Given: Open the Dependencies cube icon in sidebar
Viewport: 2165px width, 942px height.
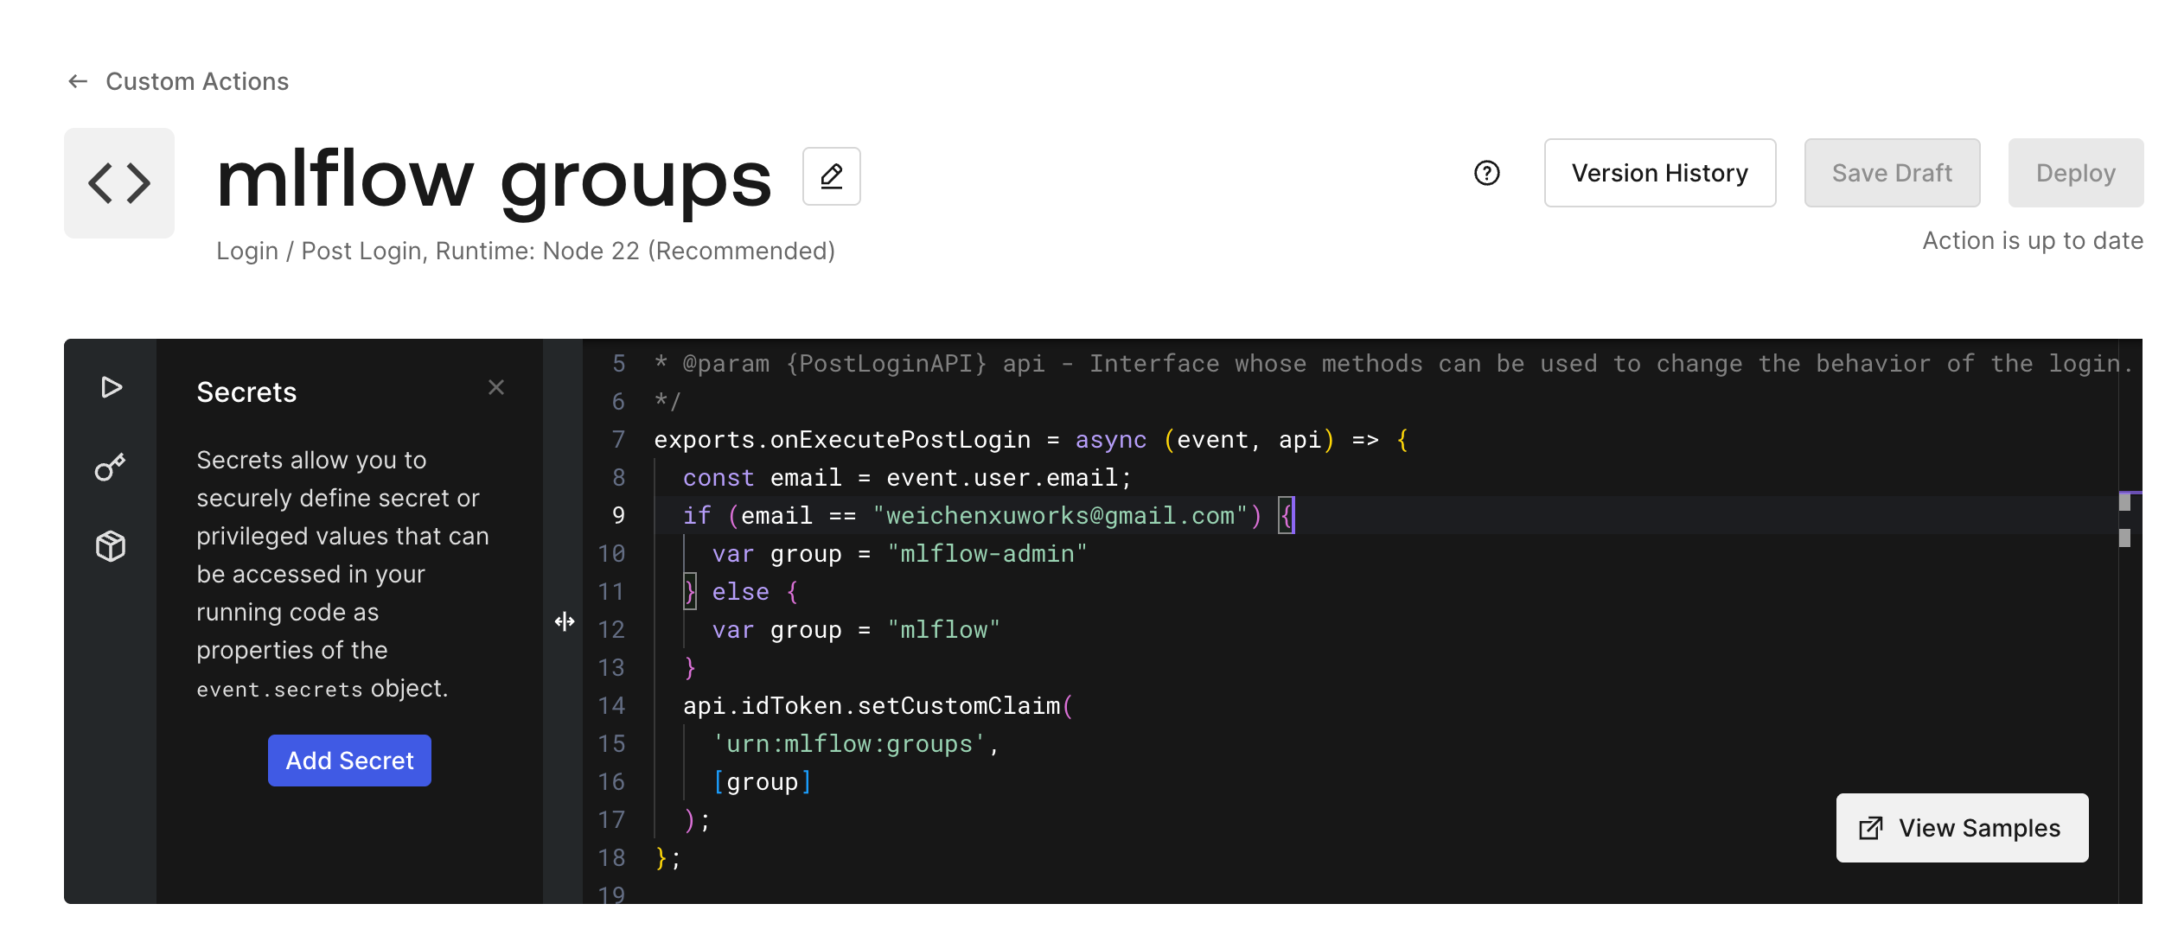Looking at the screenshot, I should [x=111, y=546].
